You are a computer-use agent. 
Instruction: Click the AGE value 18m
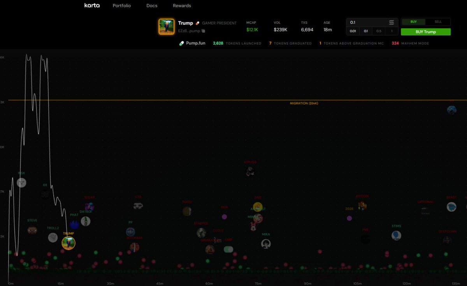328,30
